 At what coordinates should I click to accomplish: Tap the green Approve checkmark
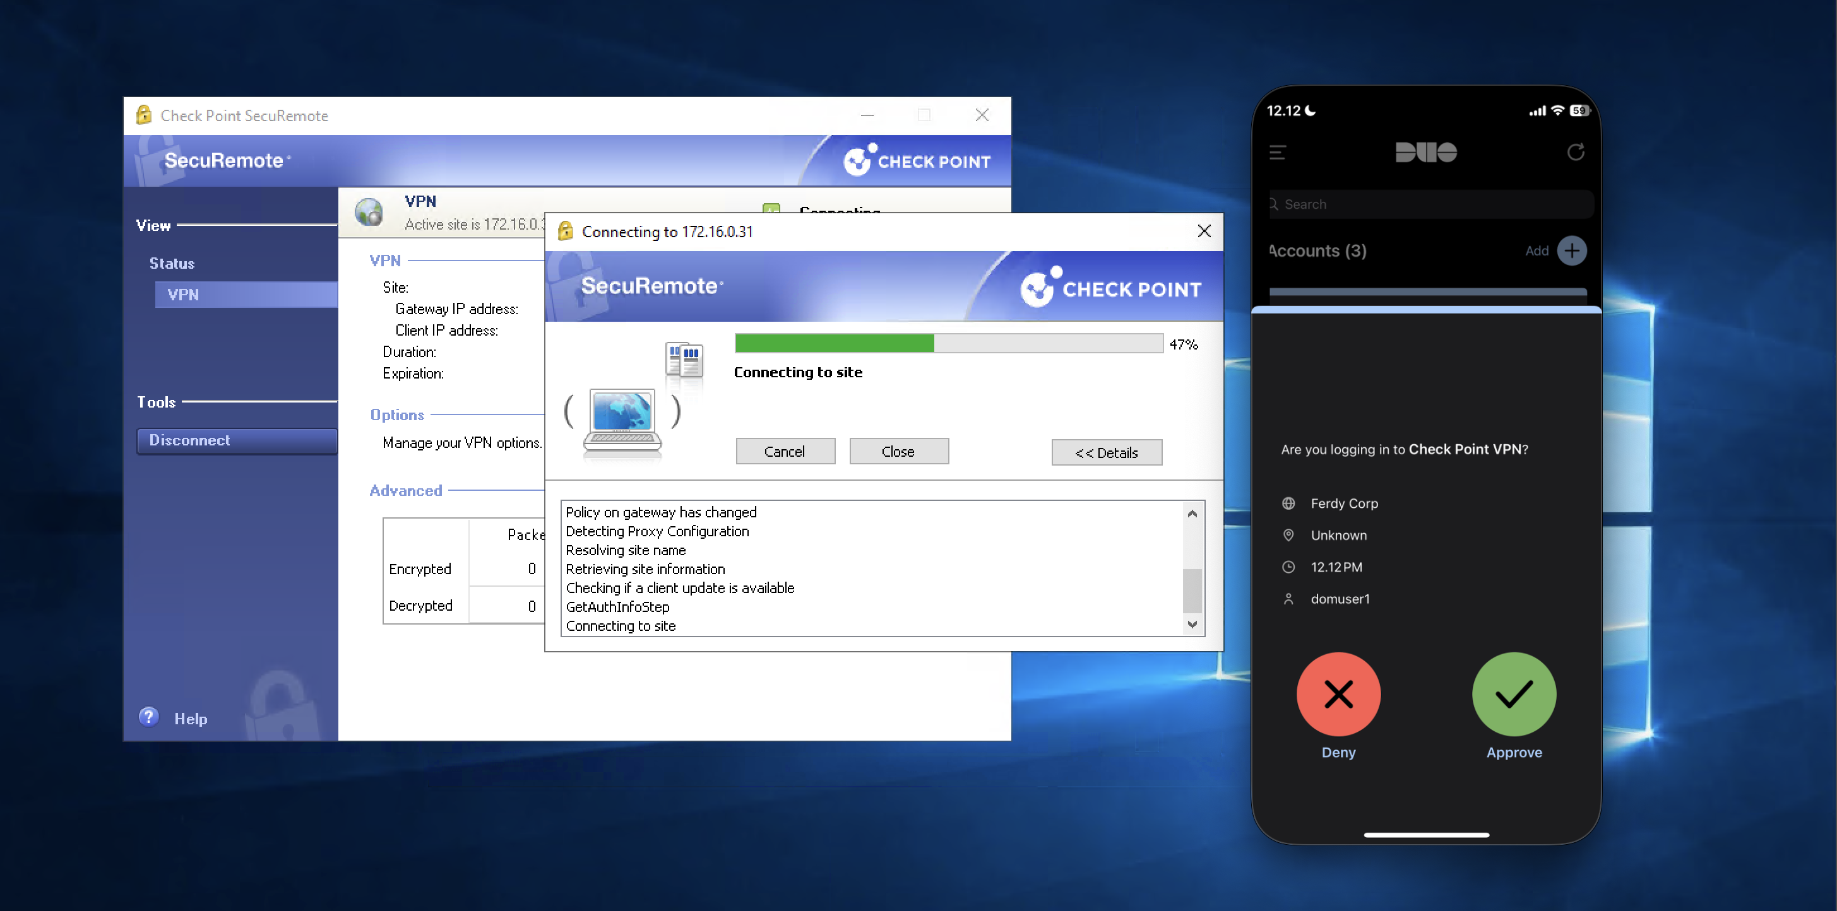click(1513, 693)
